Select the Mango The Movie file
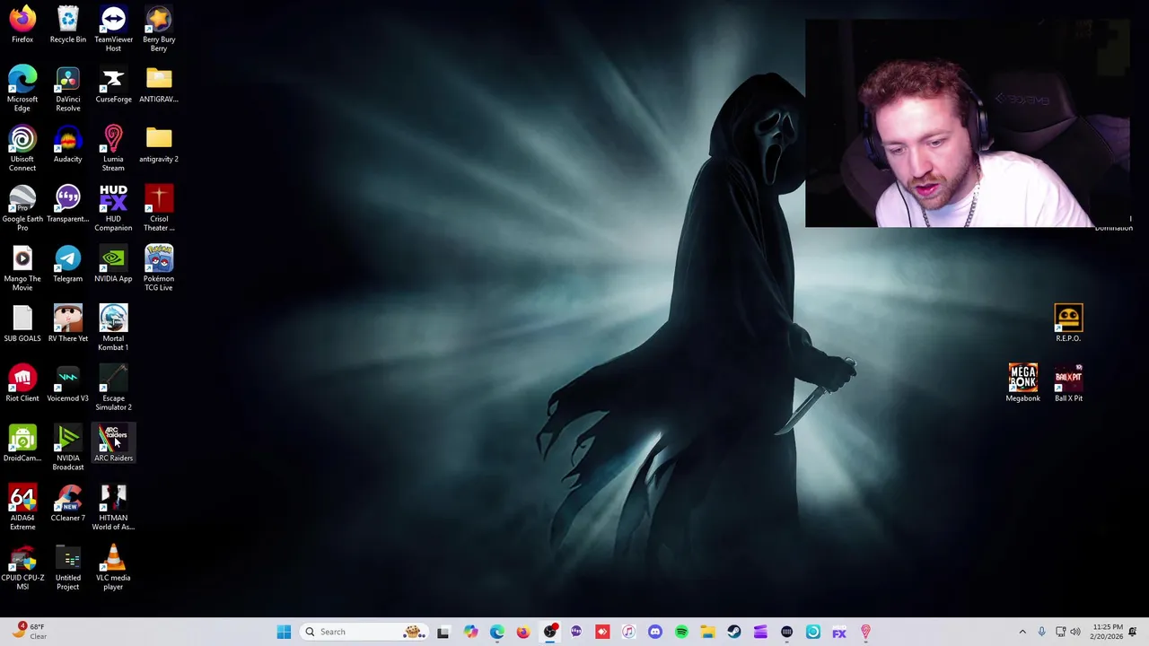Screen dimensions: 1149x646 click(x=22, y=268)
